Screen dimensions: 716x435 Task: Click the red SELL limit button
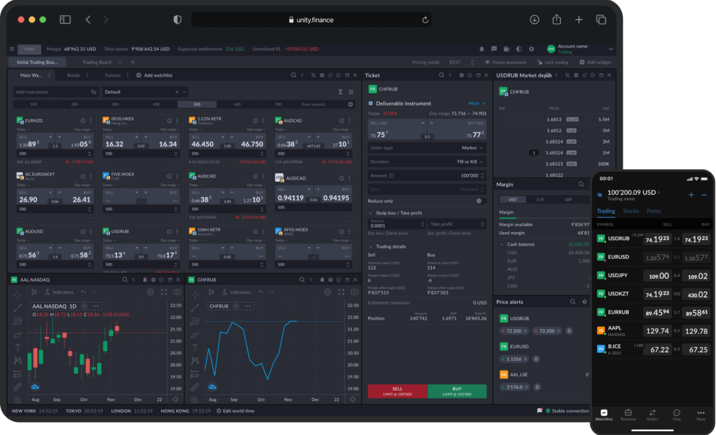pos(397,391)
